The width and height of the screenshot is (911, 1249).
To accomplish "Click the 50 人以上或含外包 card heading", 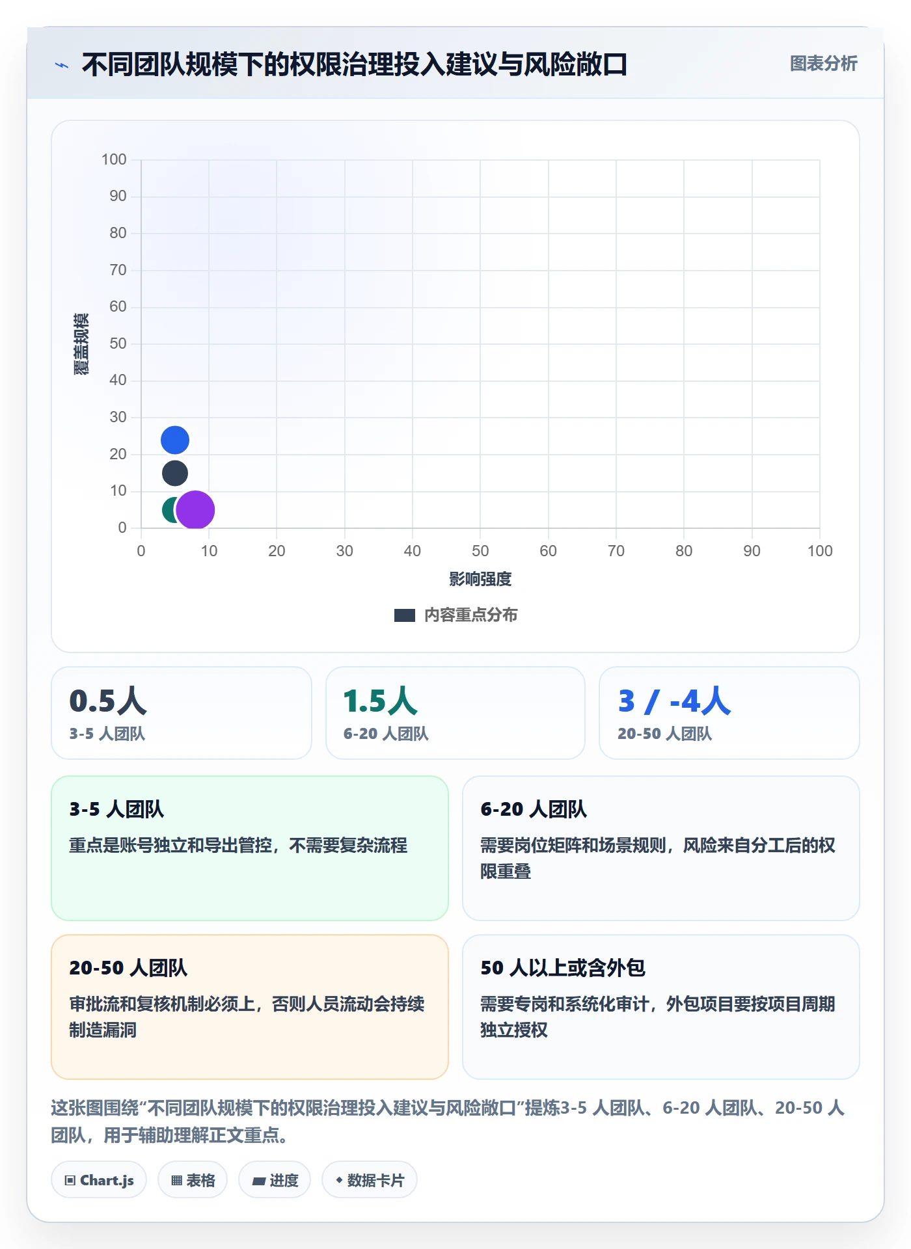I will [563, 968].
